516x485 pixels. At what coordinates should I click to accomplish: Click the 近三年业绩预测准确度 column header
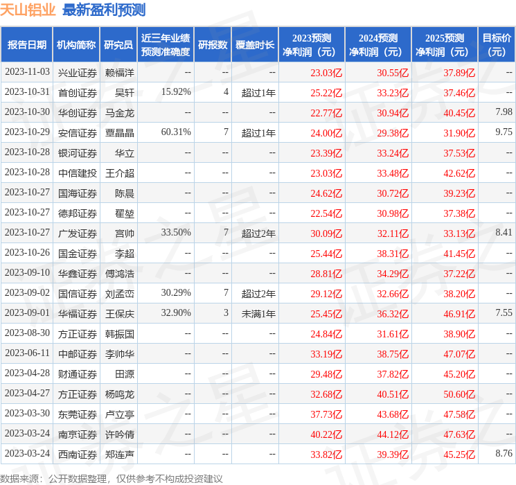[x=166, y=45]
